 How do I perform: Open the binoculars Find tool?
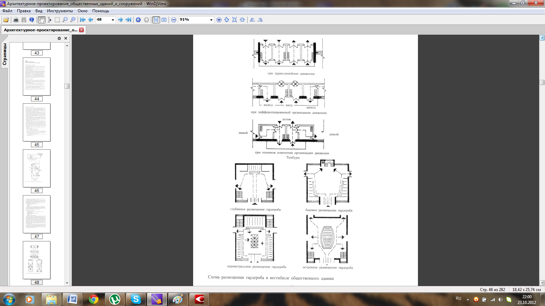(x=24, y=20)
